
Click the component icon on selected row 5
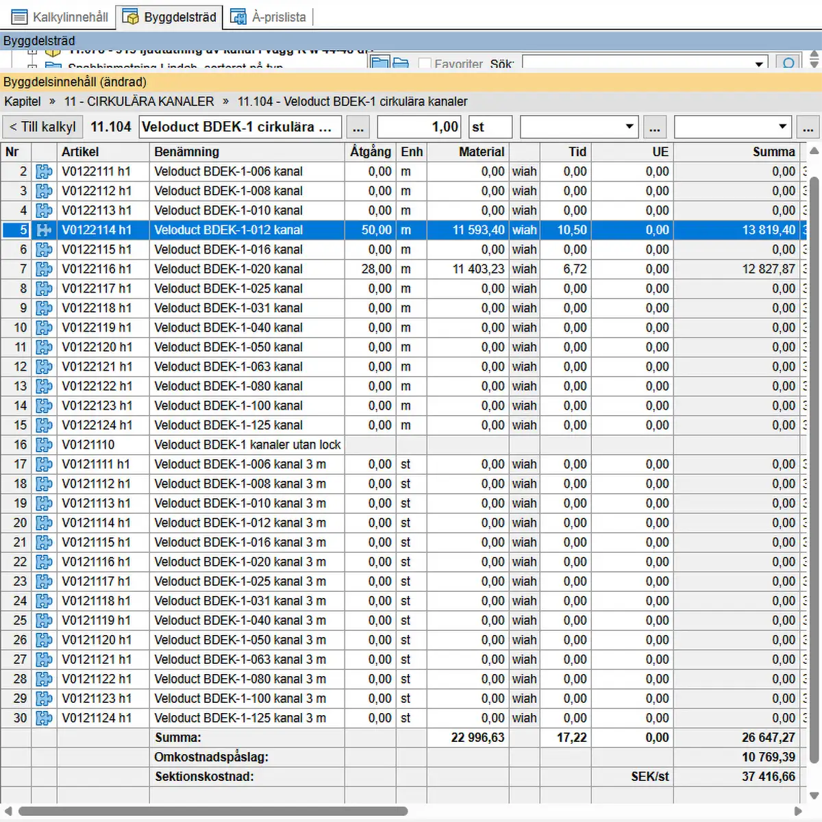(x=44, y=230)
